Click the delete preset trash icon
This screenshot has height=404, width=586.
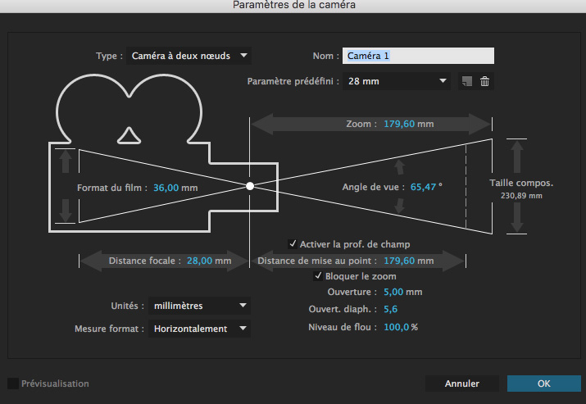[x=484, y=81]
